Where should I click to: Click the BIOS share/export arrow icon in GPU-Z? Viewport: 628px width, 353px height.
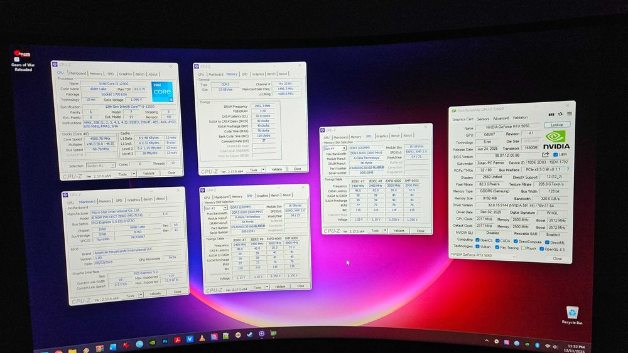pyautogui.click(x=546, y=155)
